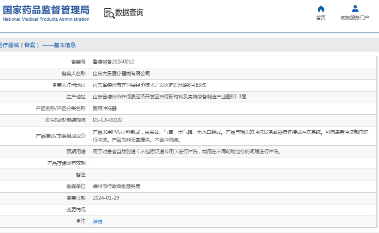Click the 产品存储及有效期 label
379x233 pixels.
[66, 163]
